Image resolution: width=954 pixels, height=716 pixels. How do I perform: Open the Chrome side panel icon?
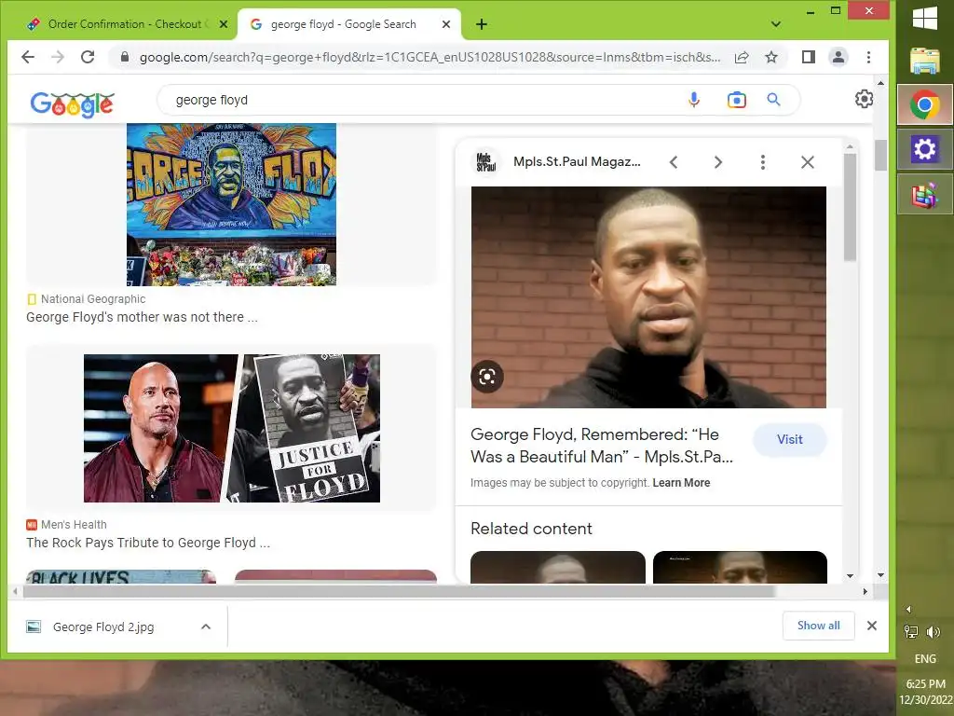point(808,57)
